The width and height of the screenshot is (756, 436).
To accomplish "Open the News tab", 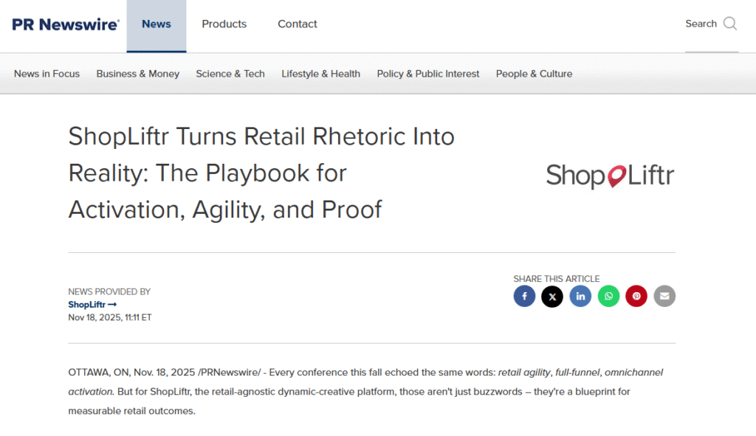I will pyautogui.click(x=157, y=24).
